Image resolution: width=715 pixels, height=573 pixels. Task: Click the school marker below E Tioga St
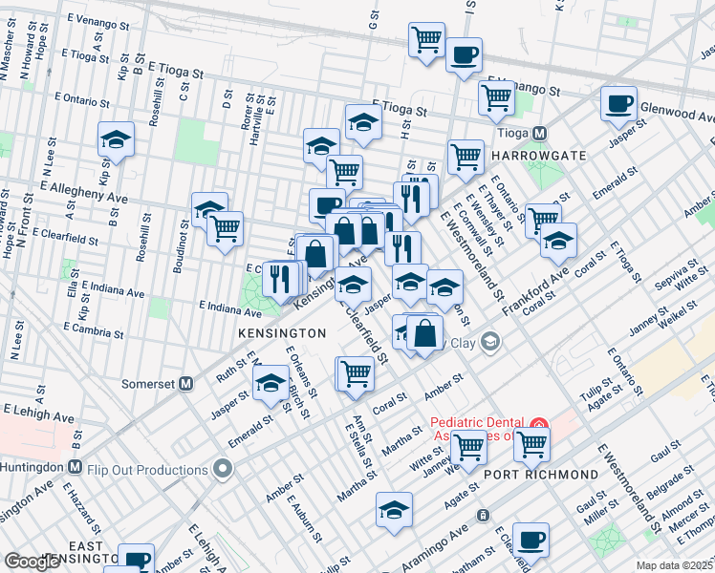363,122
